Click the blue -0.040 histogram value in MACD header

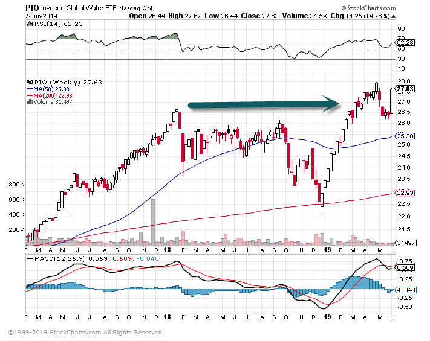tap(147, 259)
